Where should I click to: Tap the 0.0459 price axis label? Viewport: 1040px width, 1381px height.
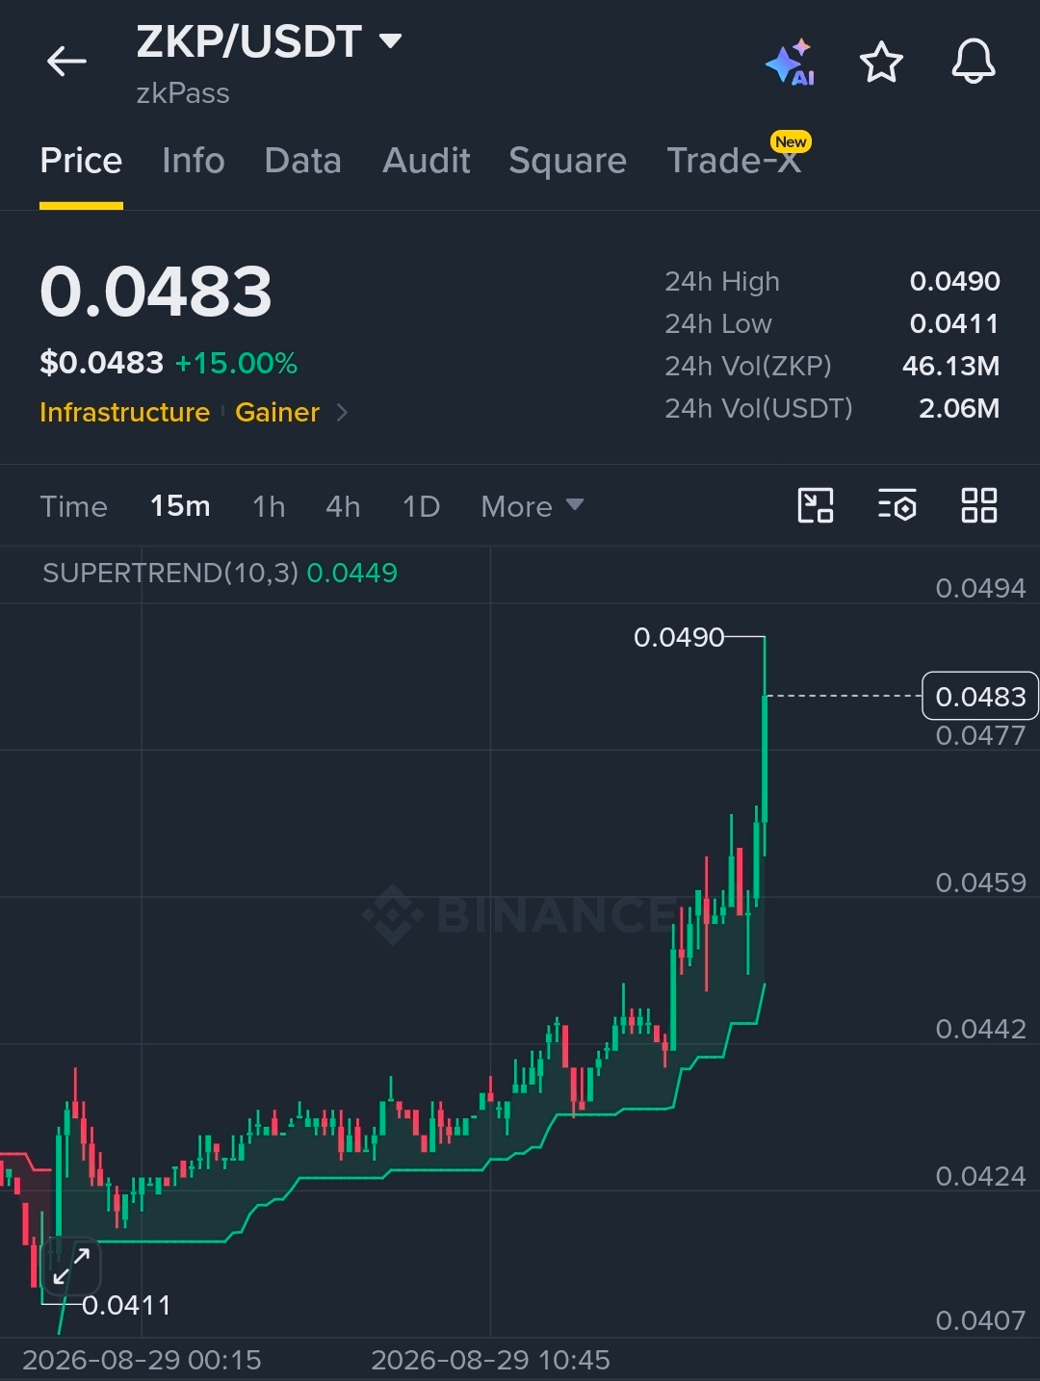point(980,882)
